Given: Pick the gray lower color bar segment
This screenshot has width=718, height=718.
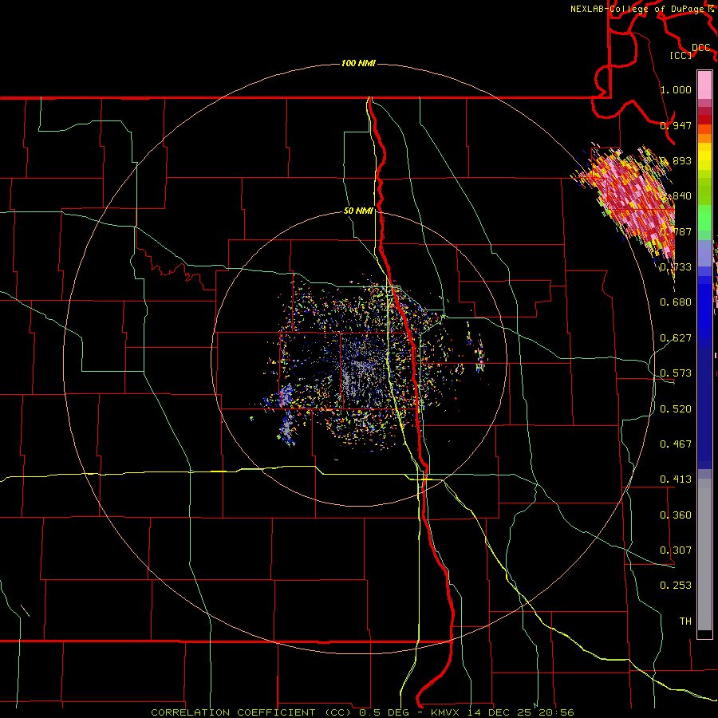Looking at the screenshot, I should (x=704, y=554).
